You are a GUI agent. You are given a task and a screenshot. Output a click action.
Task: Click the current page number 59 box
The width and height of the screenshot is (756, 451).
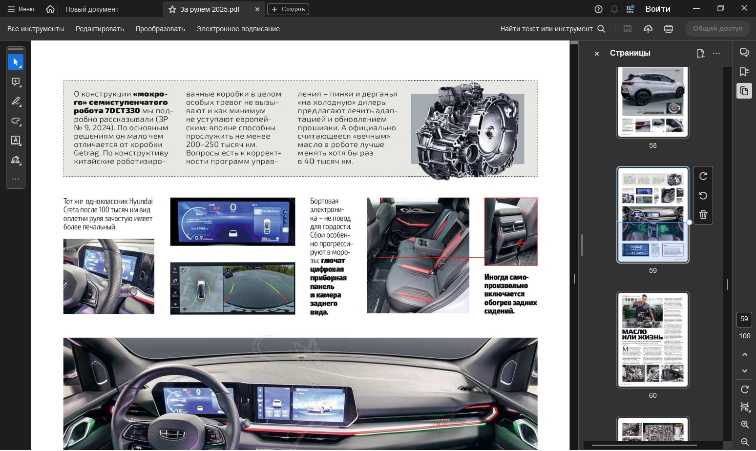[744, 319]
